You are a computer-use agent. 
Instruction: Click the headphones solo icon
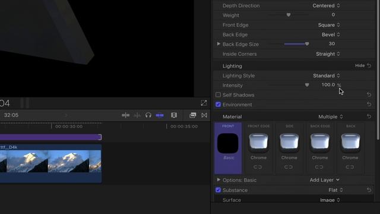point(148,115)
